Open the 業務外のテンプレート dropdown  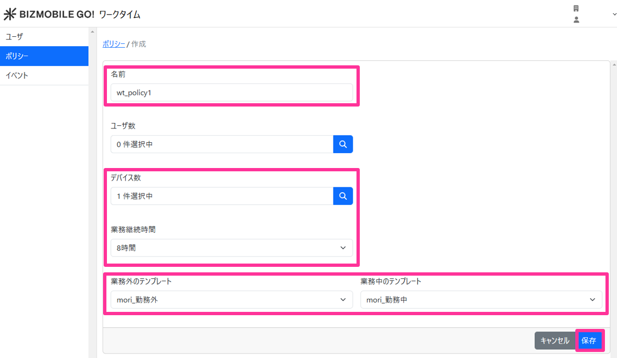(231, 300)
